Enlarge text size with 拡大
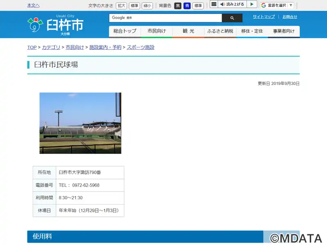This screenshot has width=327, height=245. pos(121,6)
